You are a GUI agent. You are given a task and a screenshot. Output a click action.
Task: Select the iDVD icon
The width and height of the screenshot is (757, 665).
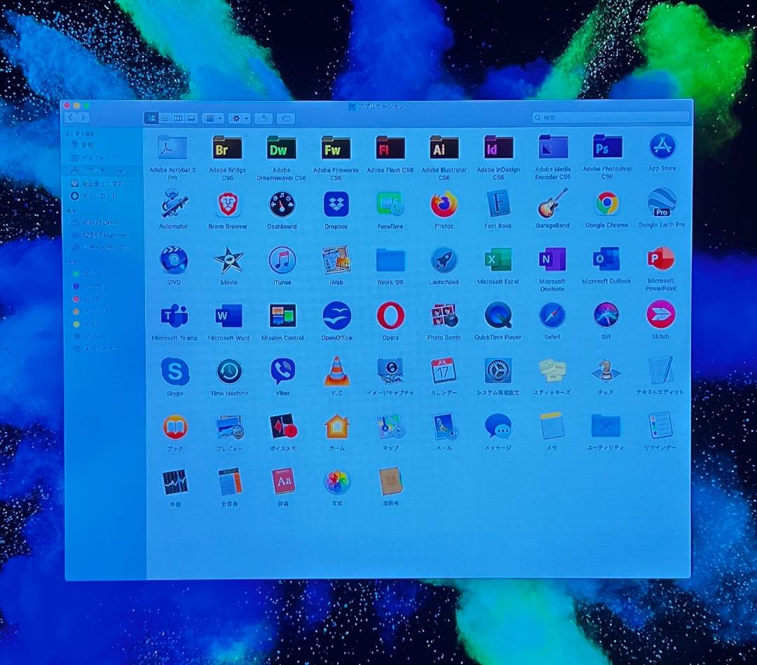click(x=173, y=260)
